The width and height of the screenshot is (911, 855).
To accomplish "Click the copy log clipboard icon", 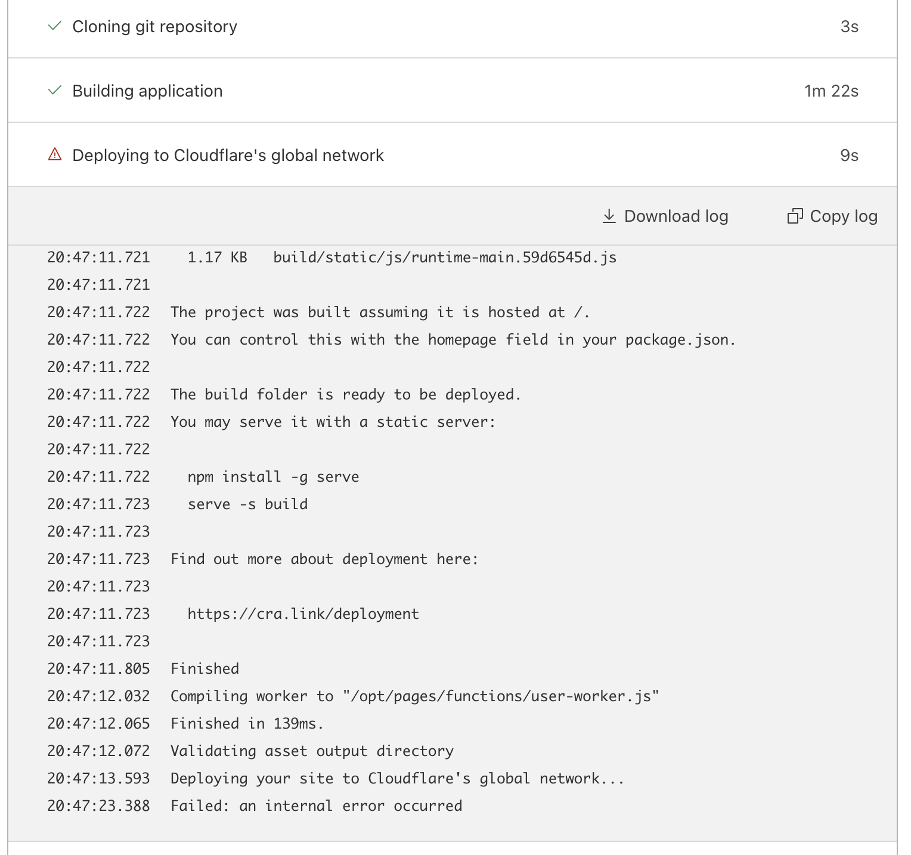I will tap(795, 216).
